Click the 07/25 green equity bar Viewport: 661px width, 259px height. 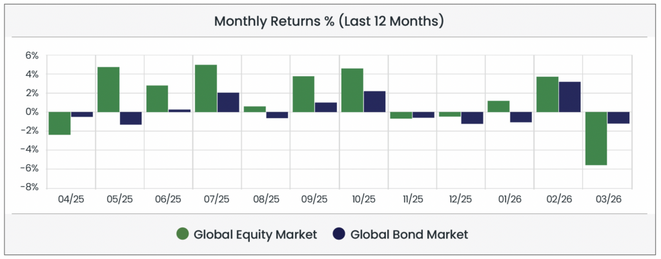[x=206, y=88]
